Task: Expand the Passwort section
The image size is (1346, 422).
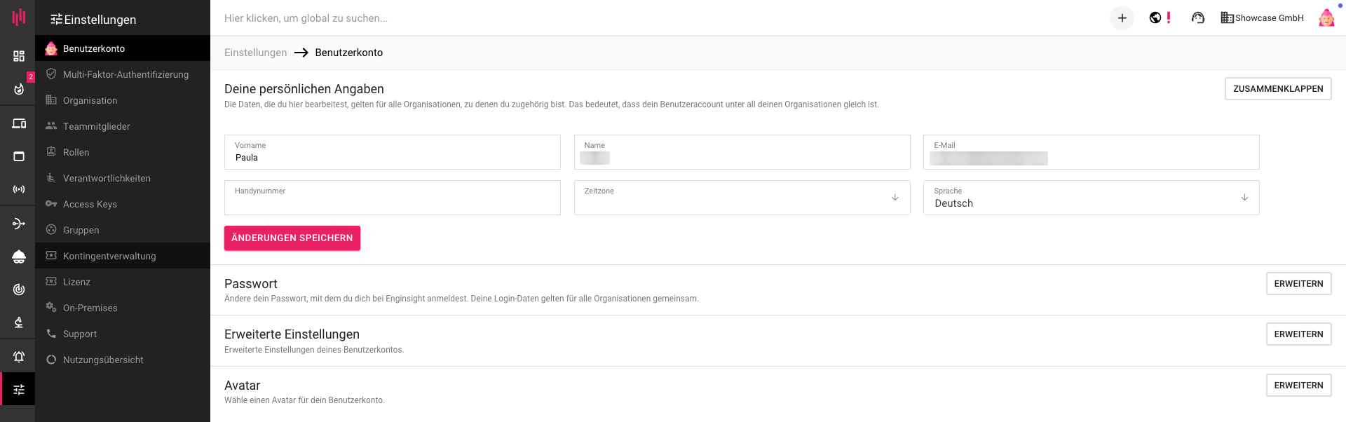Action: pos(1298,284)
